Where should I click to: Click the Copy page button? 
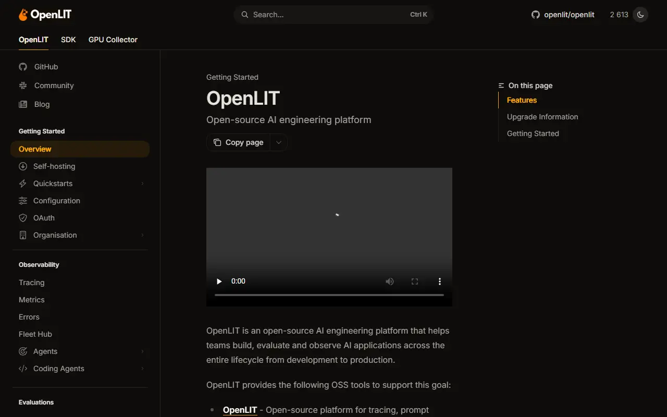(x=239, y=142)
